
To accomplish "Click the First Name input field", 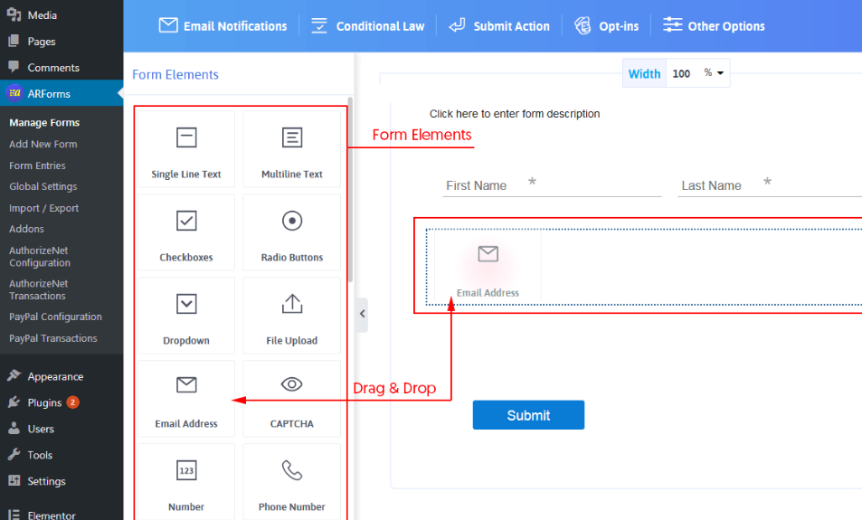I will click(552, 185).
